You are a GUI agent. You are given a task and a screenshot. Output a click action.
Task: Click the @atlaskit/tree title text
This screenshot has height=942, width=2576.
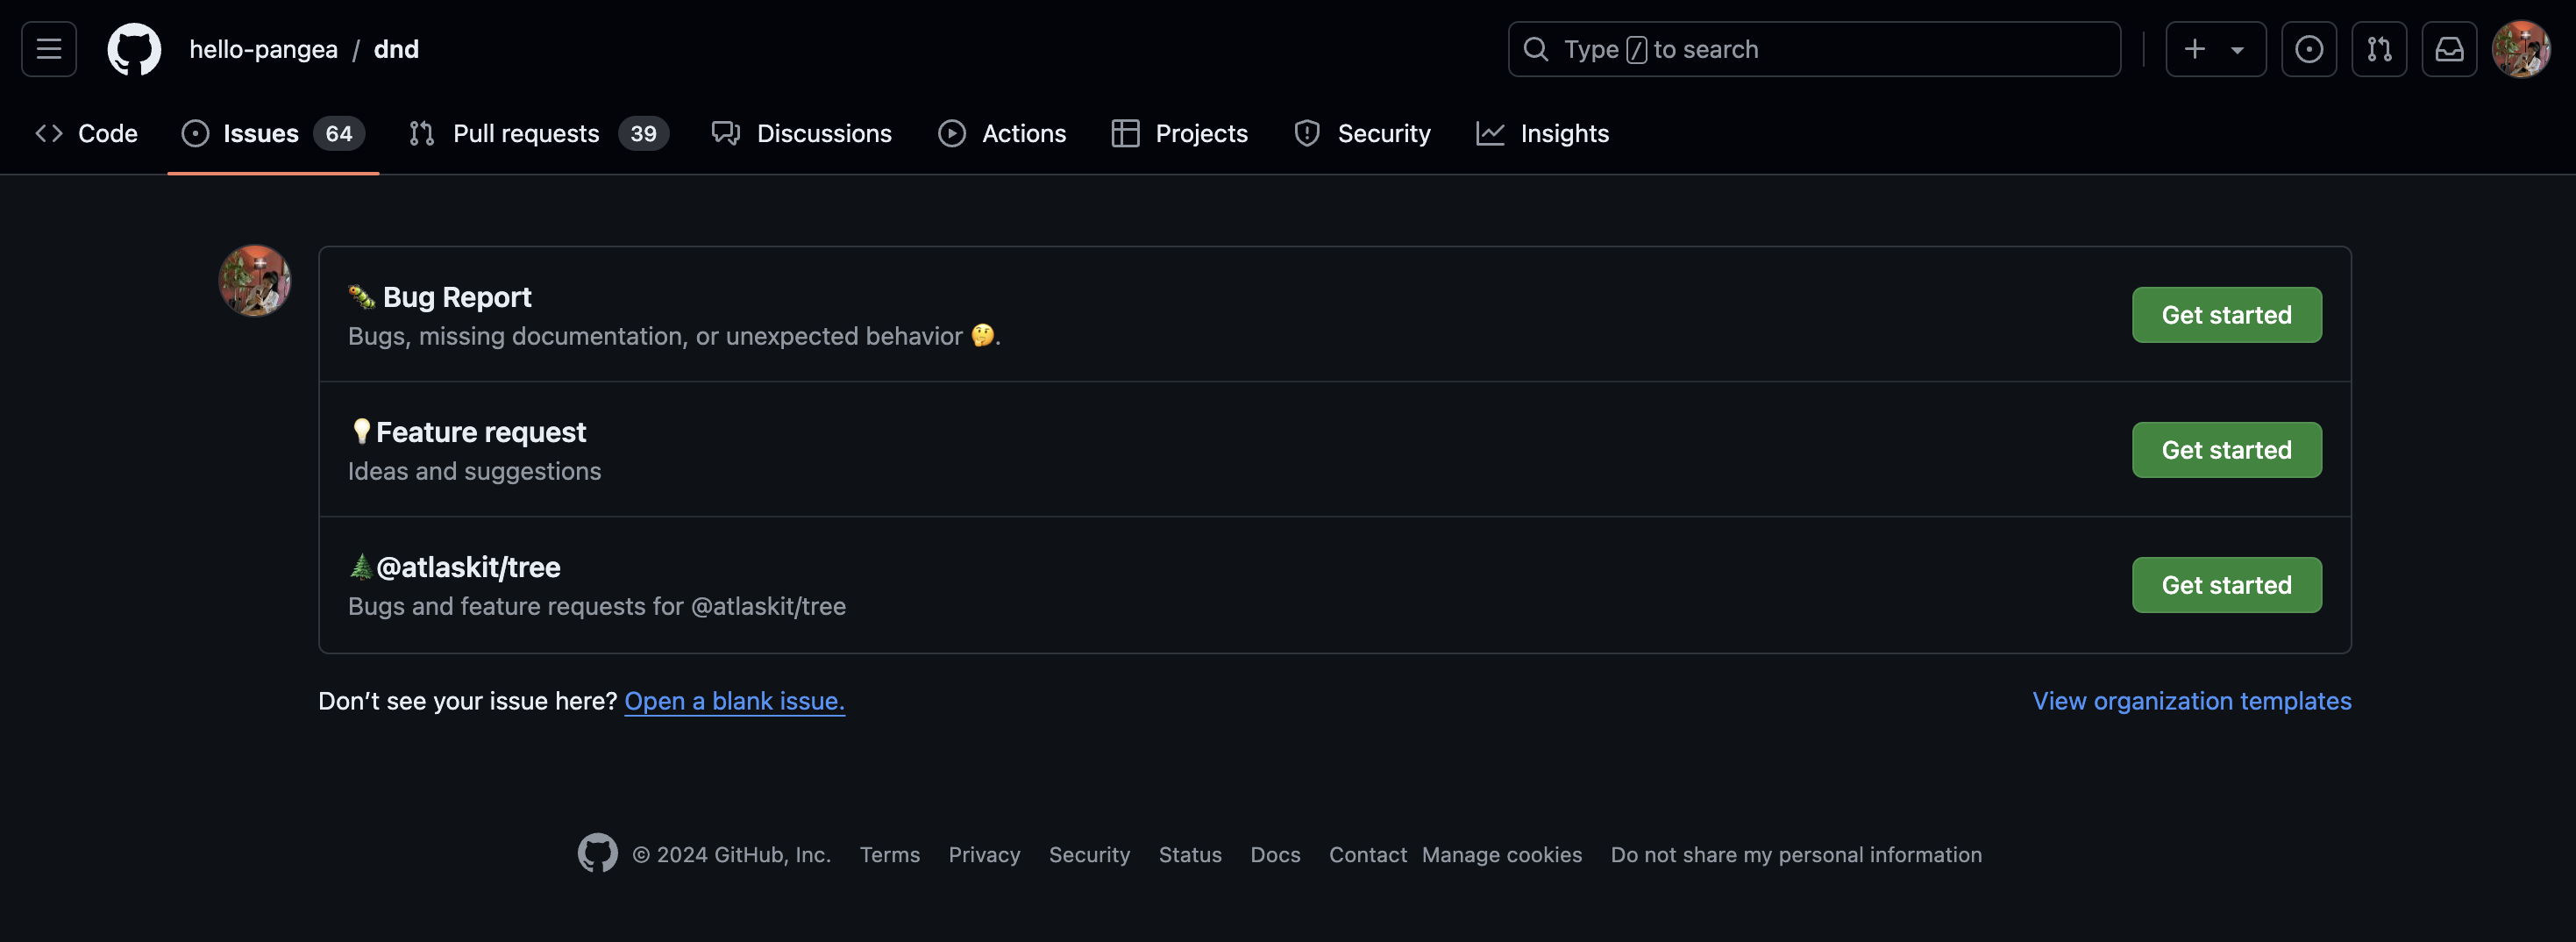click(468, 567)
